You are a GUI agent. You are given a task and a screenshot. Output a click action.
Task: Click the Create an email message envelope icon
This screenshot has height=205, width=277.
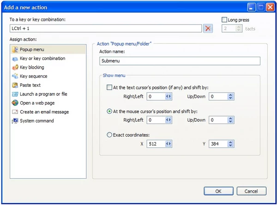tap(15, 112)
